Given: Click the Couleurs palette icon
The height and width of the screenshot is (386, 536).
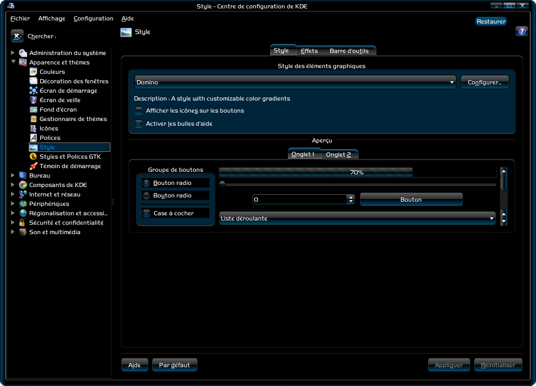Looking at the screenshot, I should click(33, 71).
